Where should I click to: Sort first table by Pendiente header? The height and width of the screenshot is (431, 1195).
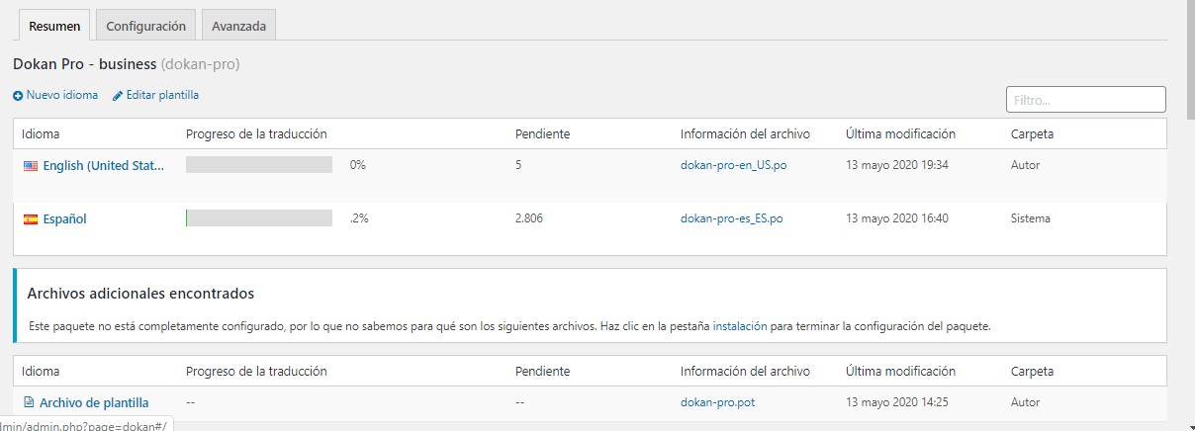(x=542, y=133)
